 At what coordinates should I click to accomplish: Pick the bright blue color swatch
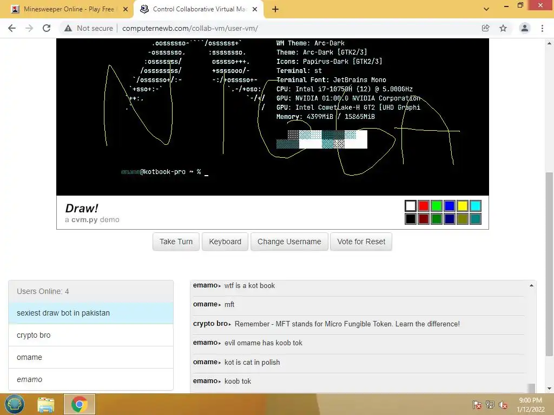click(450, 206)
